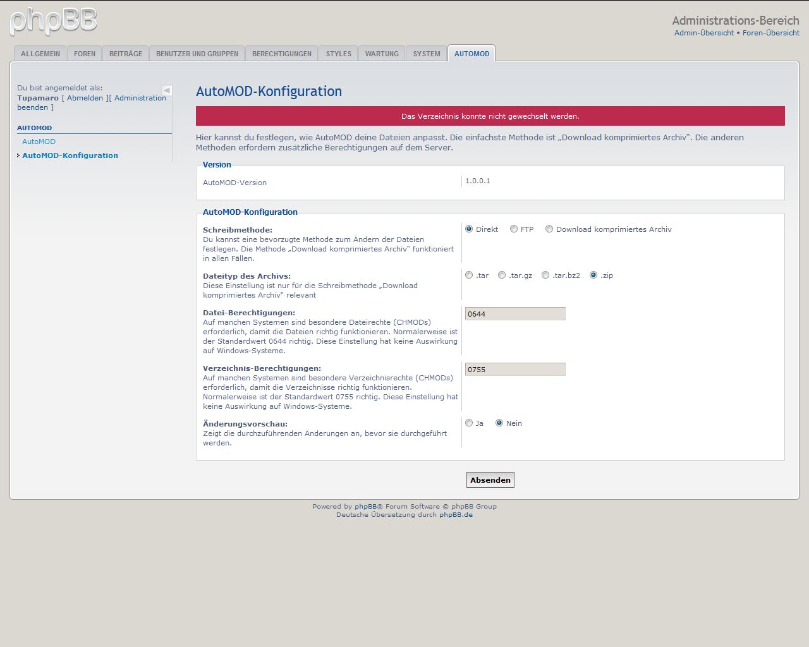Switch to the FOREN tab
This screenshot has width=809, height=647.
click(85, 54)
